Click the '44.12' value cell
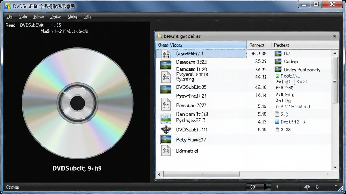Screen dimensions: 346x194 click(261, 77)
